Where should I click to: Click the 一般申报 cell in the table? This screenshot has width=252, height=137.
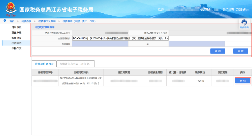[x=200, y=81]
